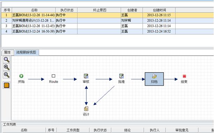Switch to the 流程跟踪视图 tab
This screenshot has width=214, height=133.
pyautogui.click(x=26, y=52)
